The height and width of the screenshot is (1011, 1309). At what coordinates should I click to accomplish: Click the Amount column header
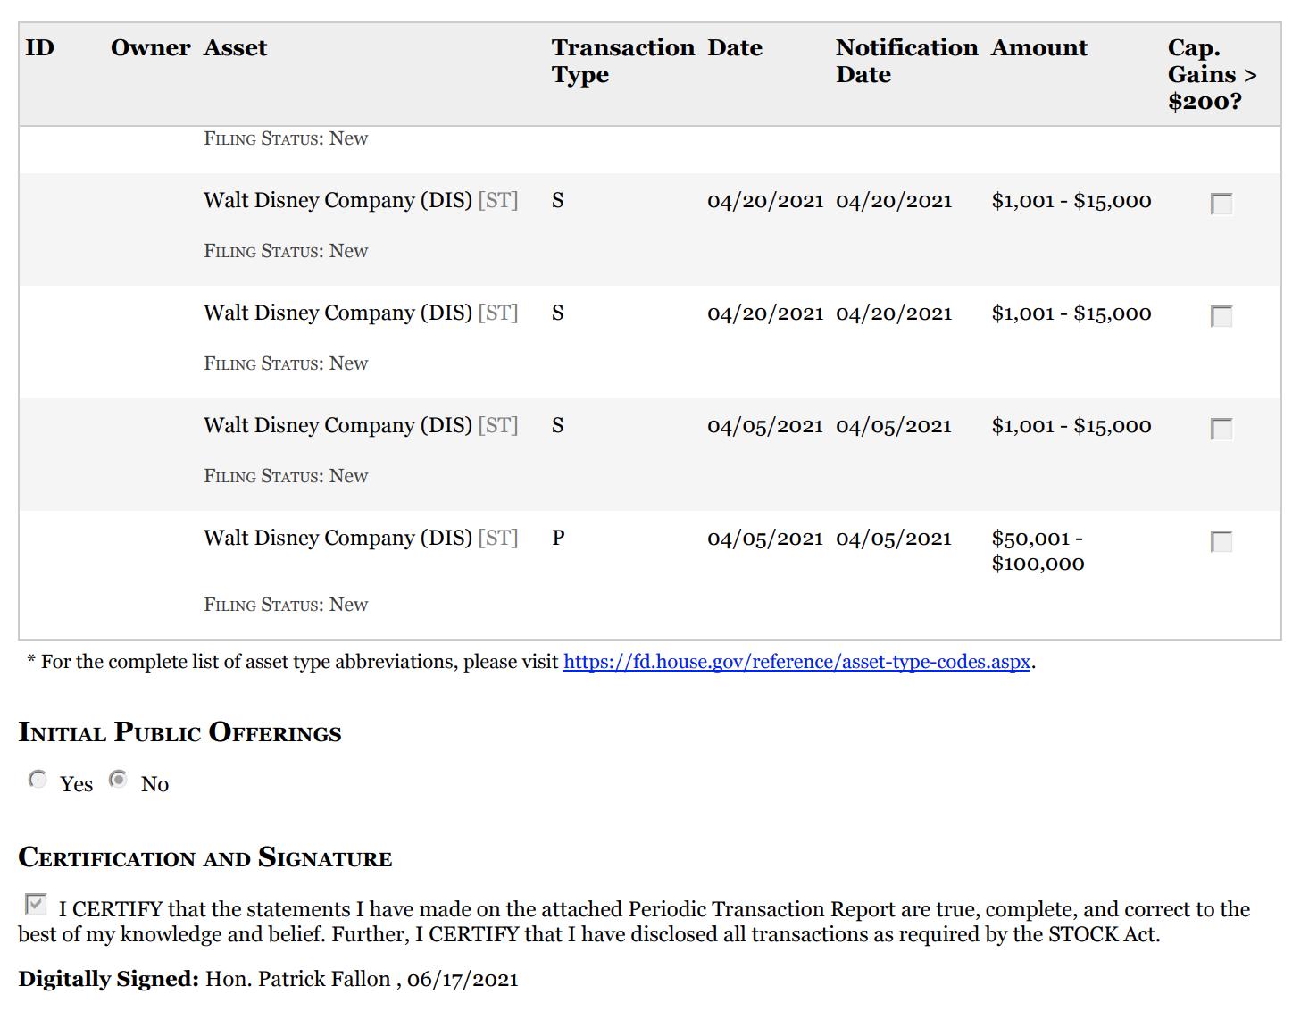(x=1038, y=48)
